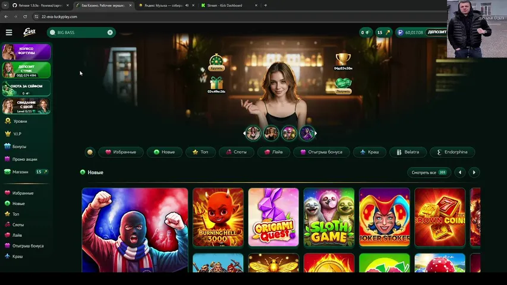The image size is (507, 285).
Task: Clear the BIG BASS search text
Action: point(110,32)
